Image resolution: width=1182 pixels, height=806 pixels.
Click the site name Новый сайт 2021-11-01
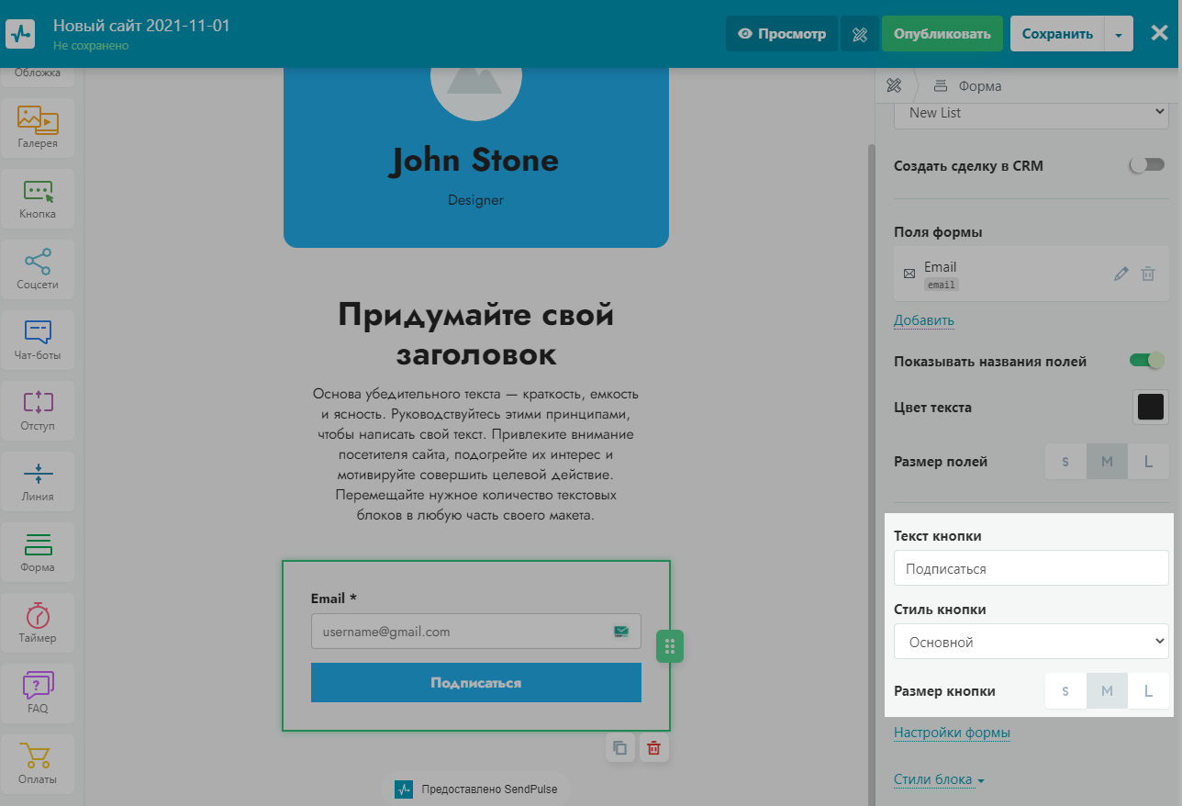(x=141, y=25)
